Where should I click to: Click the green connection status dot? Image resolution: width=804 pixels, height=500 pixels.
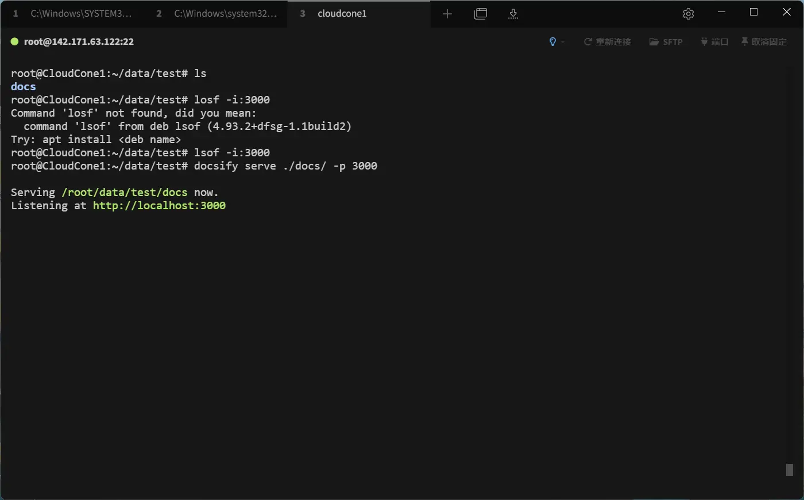15,41
